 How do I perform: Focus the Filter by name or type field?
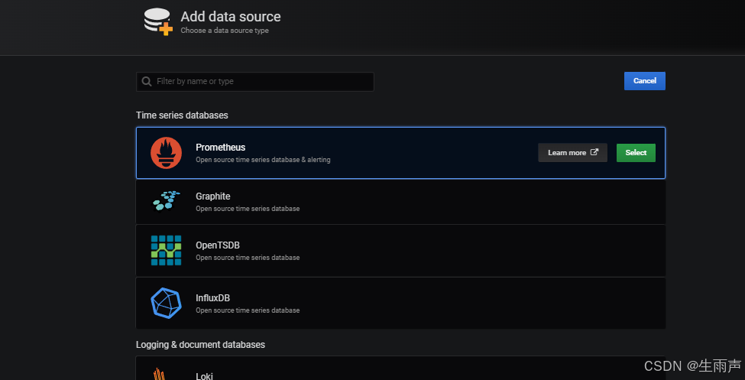[260, 82]
